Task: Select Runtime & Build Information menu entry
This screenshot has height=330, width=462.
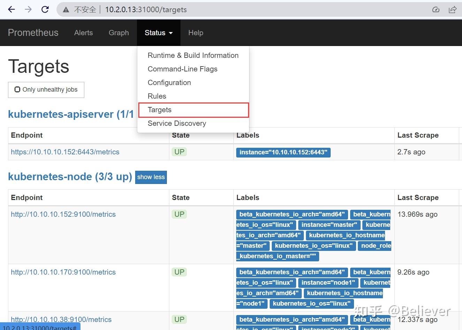Action: click(193, 55)
